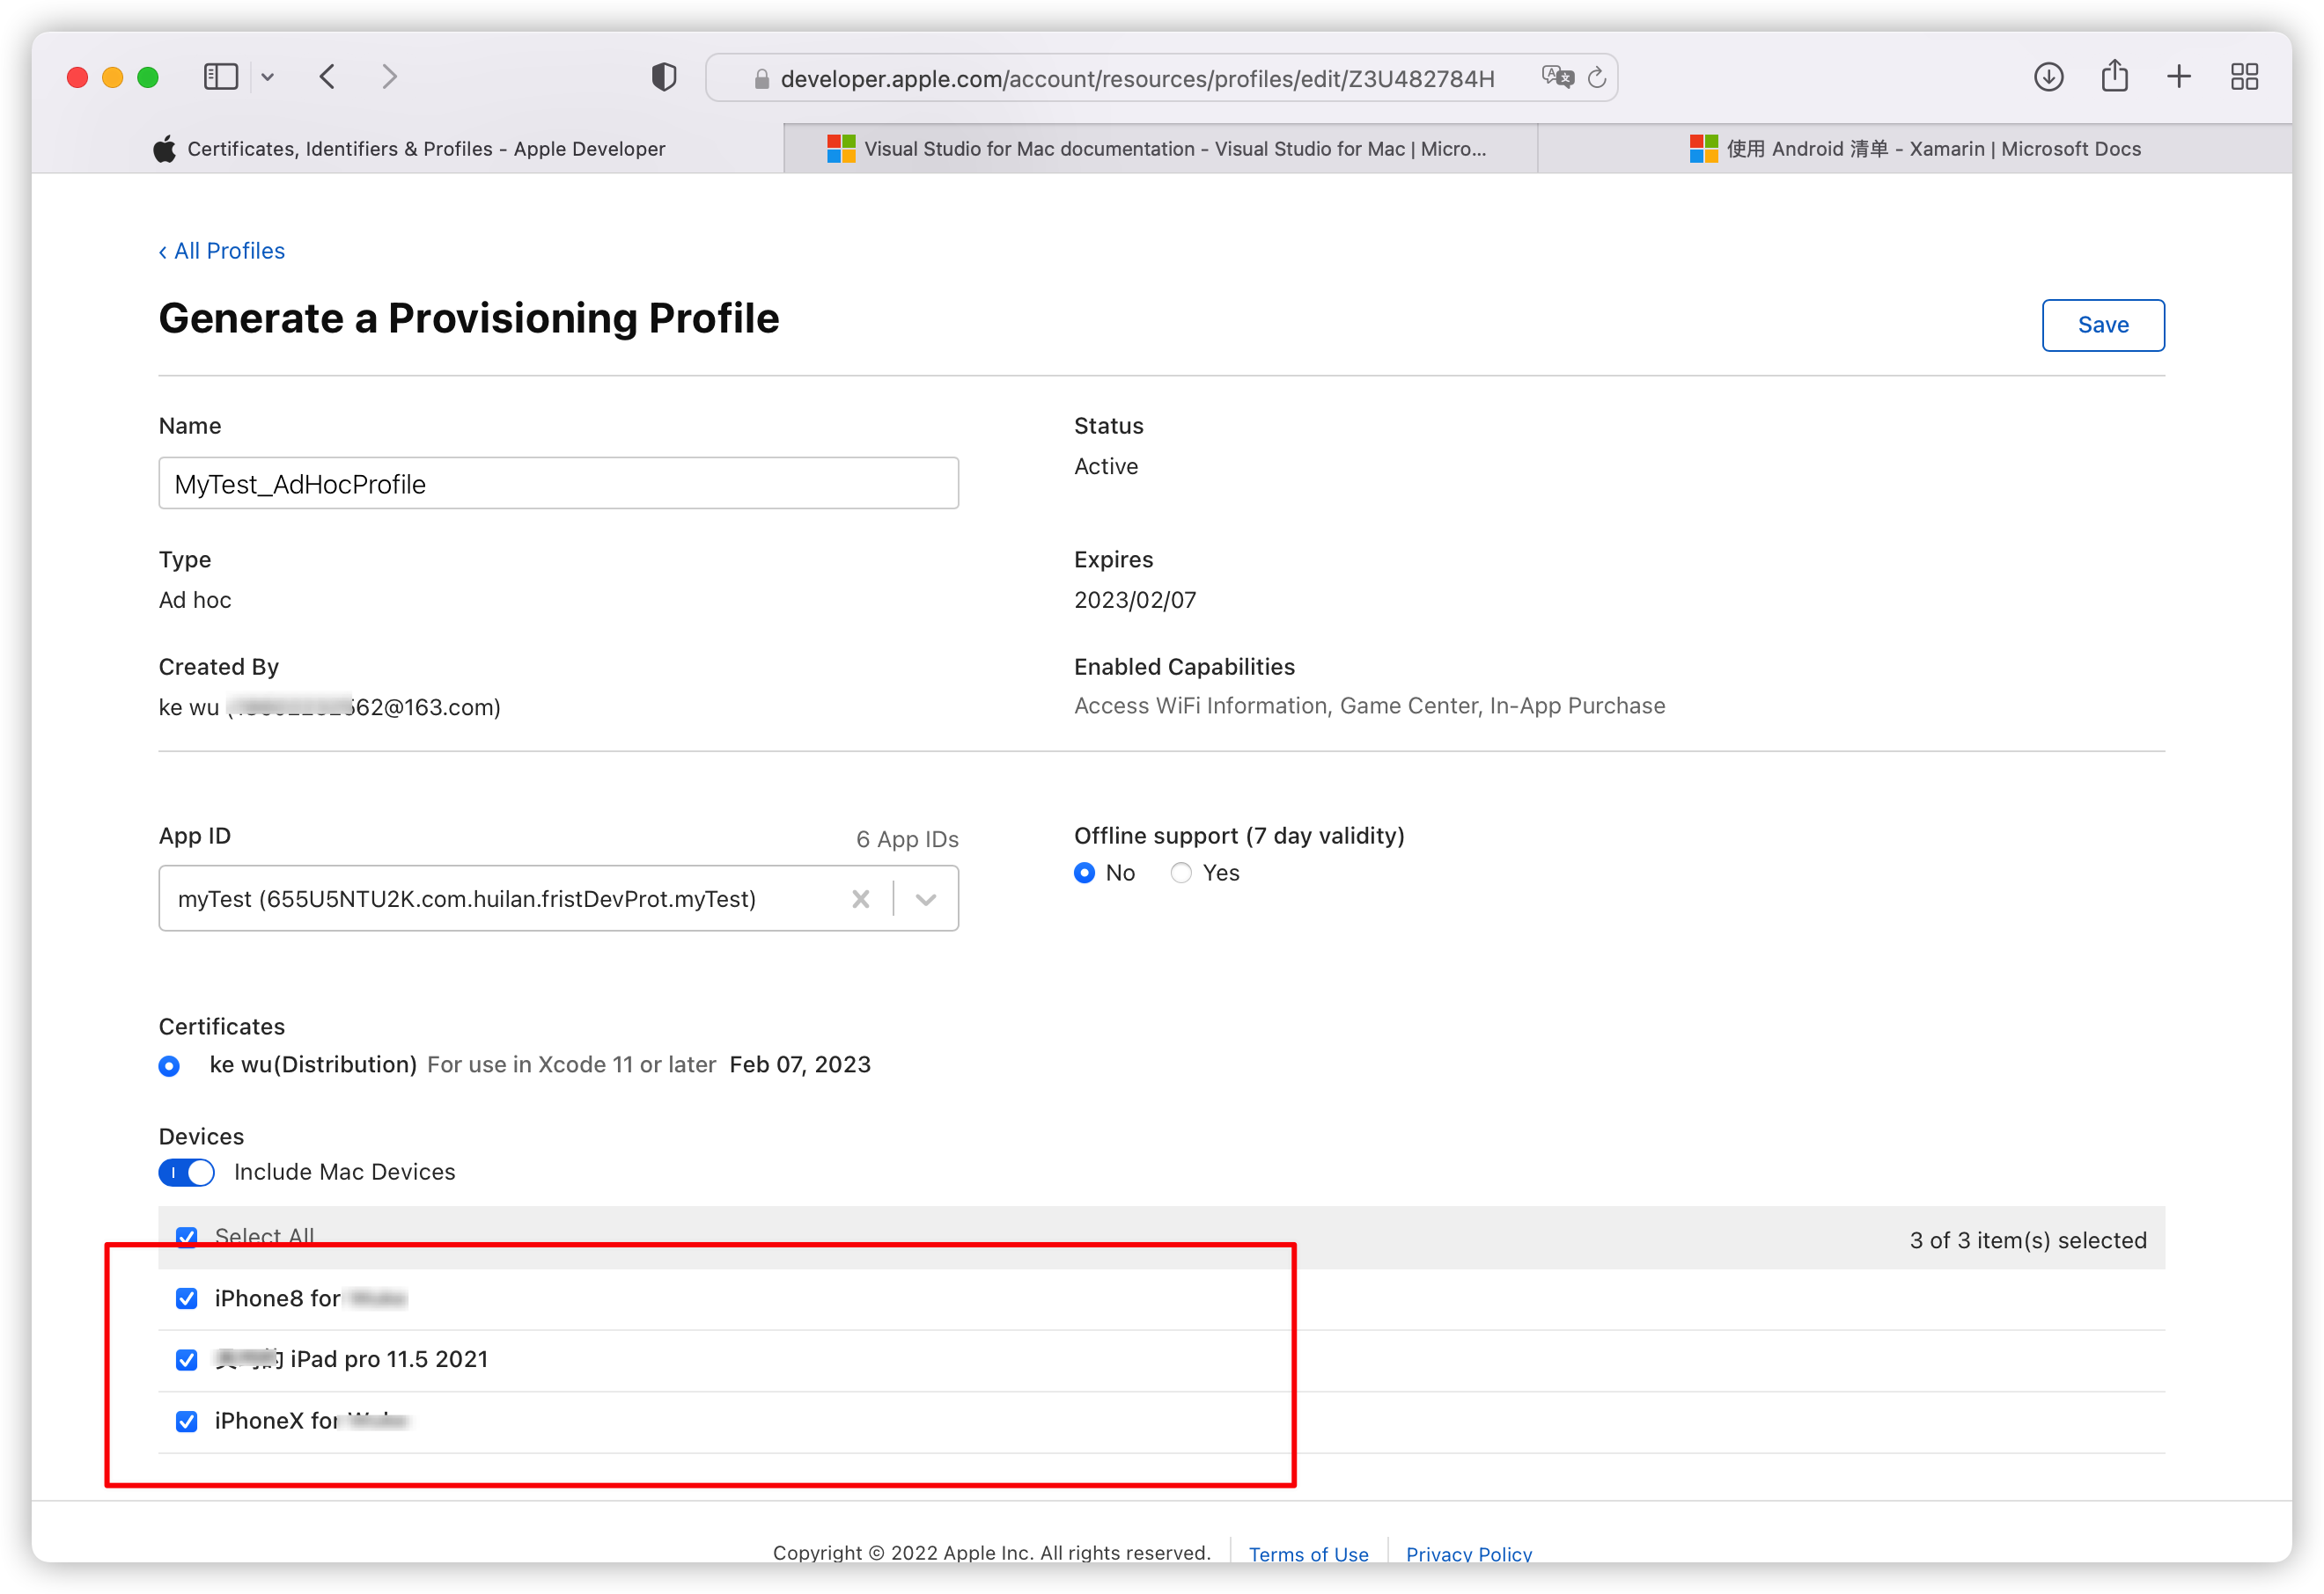Show the tab overview grid icon
This screenshot has height=1594, width=2324.
2244,77
